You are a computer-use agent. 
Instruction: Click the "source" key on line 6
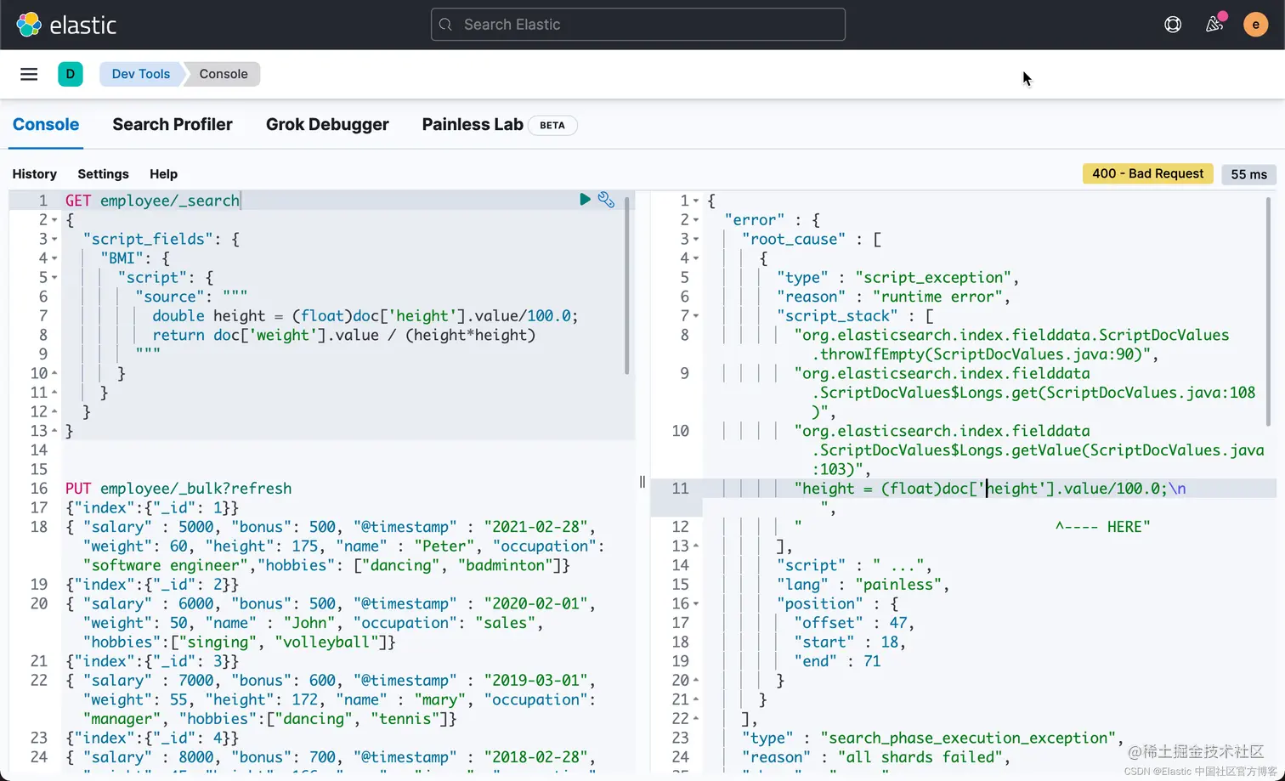[x=170, y=297]
